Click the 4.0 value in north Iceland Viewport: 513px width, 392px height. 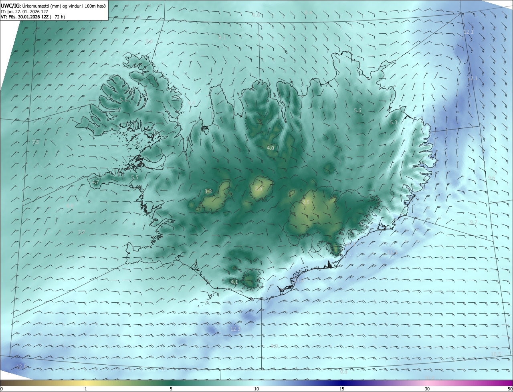[271, 148]
